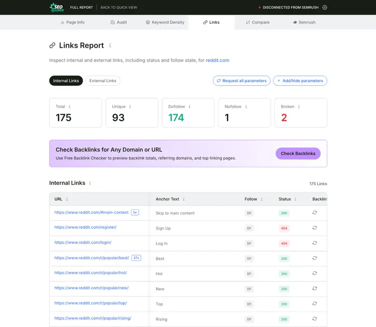This screenshot has height=327, width=376.
Task: Open the r/popular/best/ URL
Action: (x=92, y=258)
